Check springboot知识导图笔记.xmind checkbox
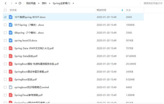 [5, 87]
